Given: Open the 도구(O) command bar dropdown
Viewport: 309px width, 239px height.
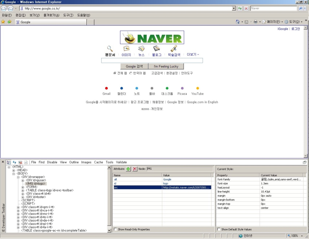Looking at the screenshot, I should [293, 22].
